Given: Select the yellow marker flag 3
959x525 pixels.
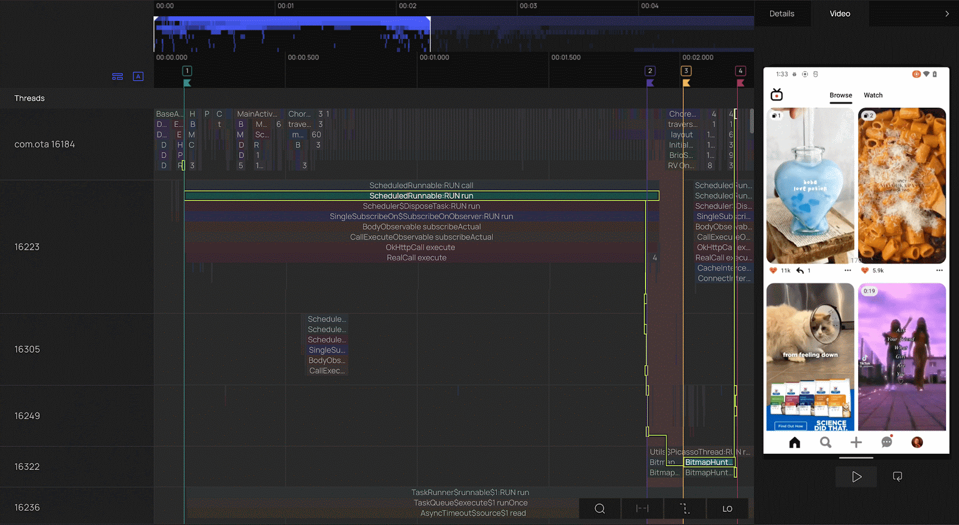Looking at the screenshot, I should pyautogui.click(x=686, y=71).
